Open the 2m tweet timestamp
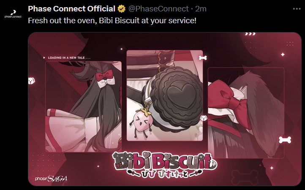Viewport: 305px width, 190px height. tap(201, 9)
